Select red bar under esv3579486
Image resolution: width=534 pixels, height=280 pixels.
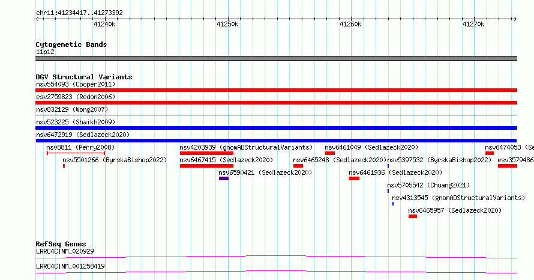[508, 166]
